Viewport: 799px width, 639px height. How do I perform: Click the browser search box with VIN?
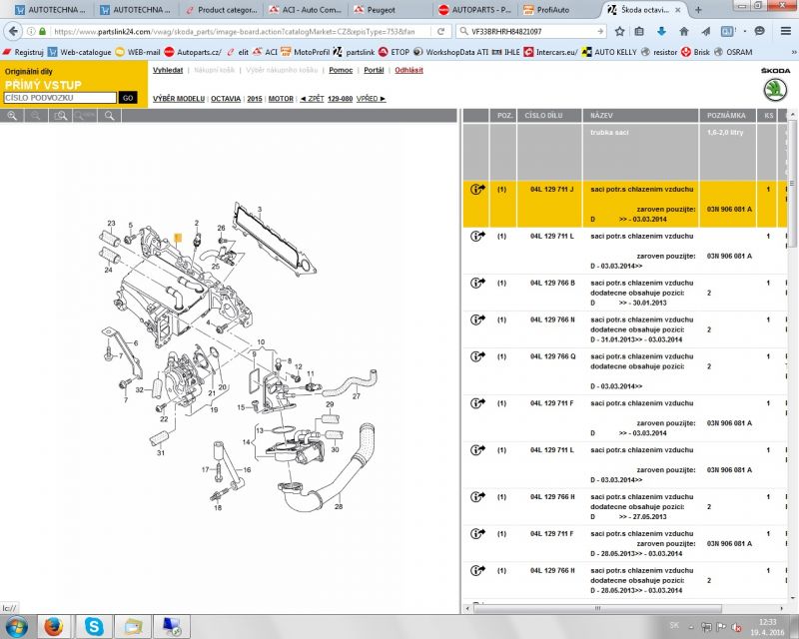coord(530,31)
